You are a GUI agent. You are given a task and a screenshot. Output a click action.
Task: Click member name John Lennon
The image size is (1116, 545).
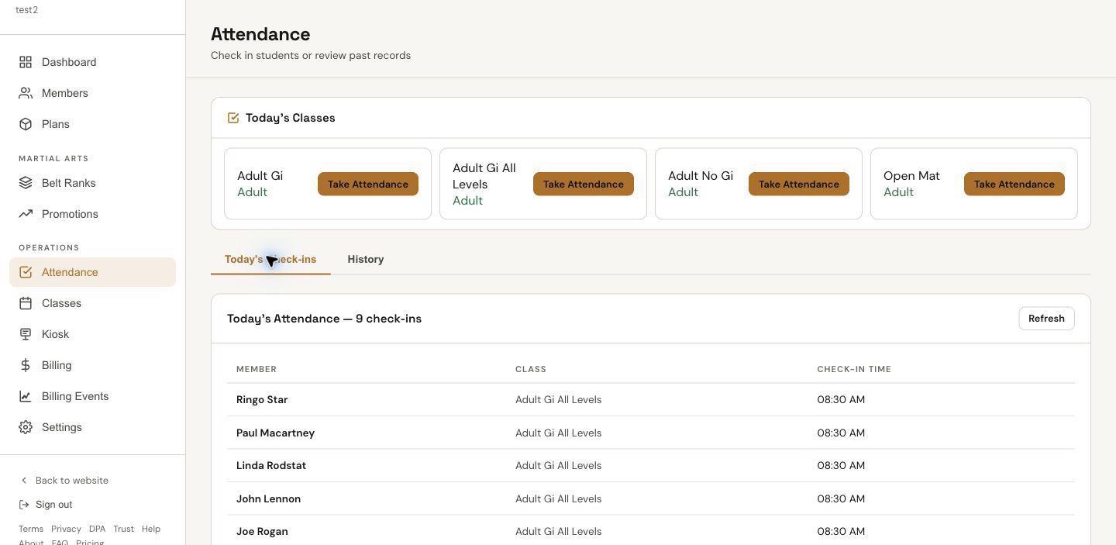point(268,499)
